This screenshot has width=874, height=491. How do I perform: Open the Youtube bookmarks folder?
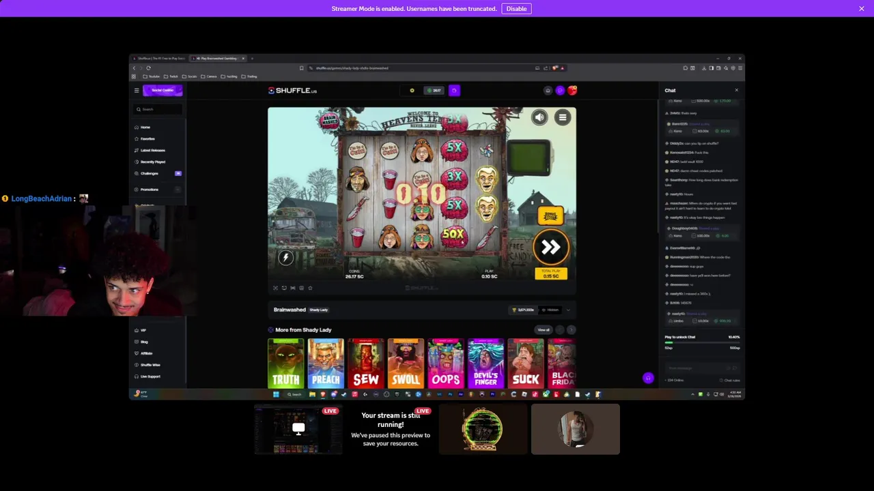pyautogui.click(x=152, y=76)
